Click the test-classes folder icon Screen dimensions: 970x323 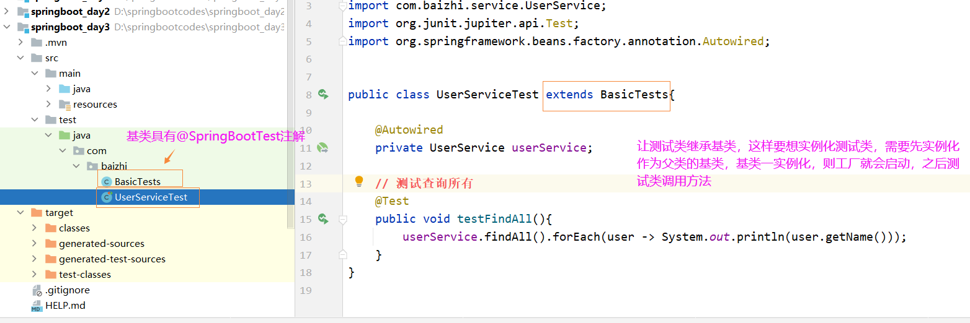point(51,274)
